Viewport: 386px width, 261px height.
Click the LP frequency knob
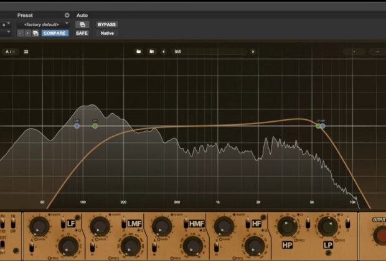click(327, 226)
